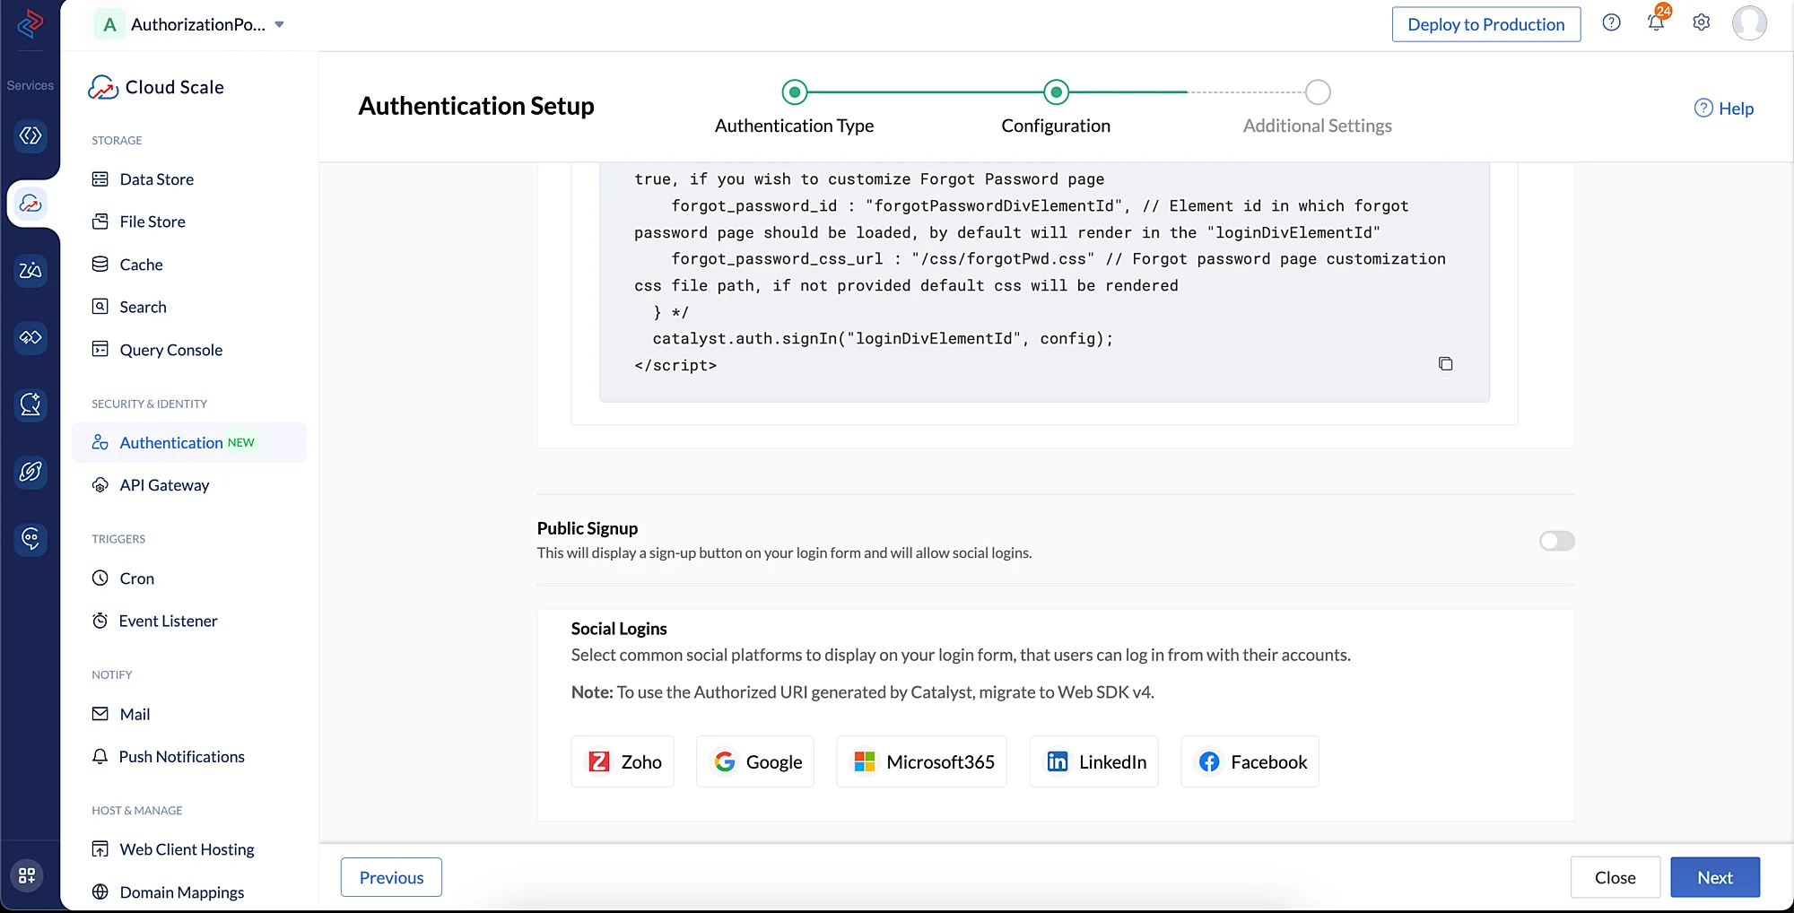Image resolution: width=1794 pixels, height=913 pixels.
Task: Go to Authentication Type step marker
Action: pos(794,91)
